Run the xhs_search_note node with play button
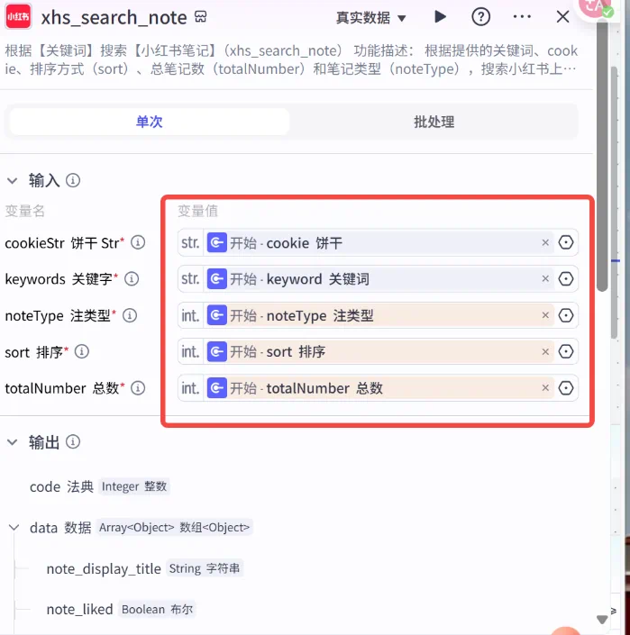630x635 pixels. pyautogui.click(x=440, y=17)
